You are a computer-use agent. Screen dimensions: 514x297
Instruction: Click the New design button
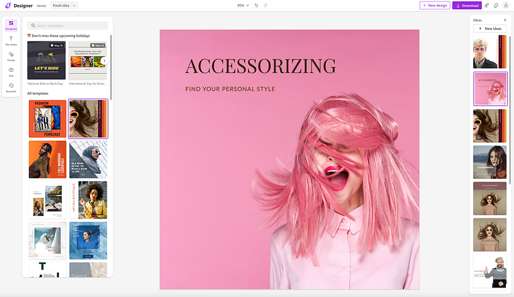[435, 5]
